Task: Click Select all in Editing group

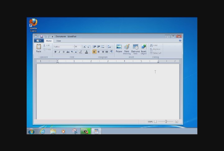Action: pos(155,53)
